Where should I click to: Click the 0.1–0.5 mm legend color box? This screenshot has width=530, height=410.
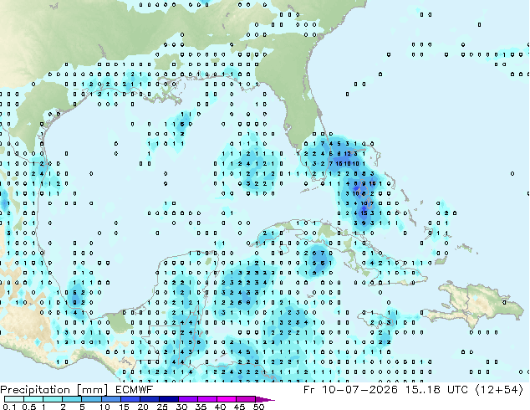14,399
